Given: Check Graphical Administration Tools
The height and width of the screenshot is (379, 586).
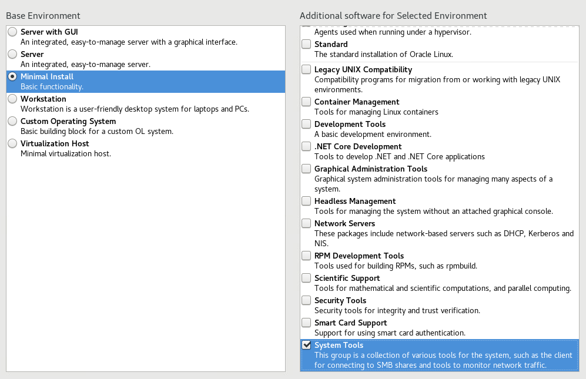Looking at the screenshot, I should pyautogui.click(x=306, y=168).
